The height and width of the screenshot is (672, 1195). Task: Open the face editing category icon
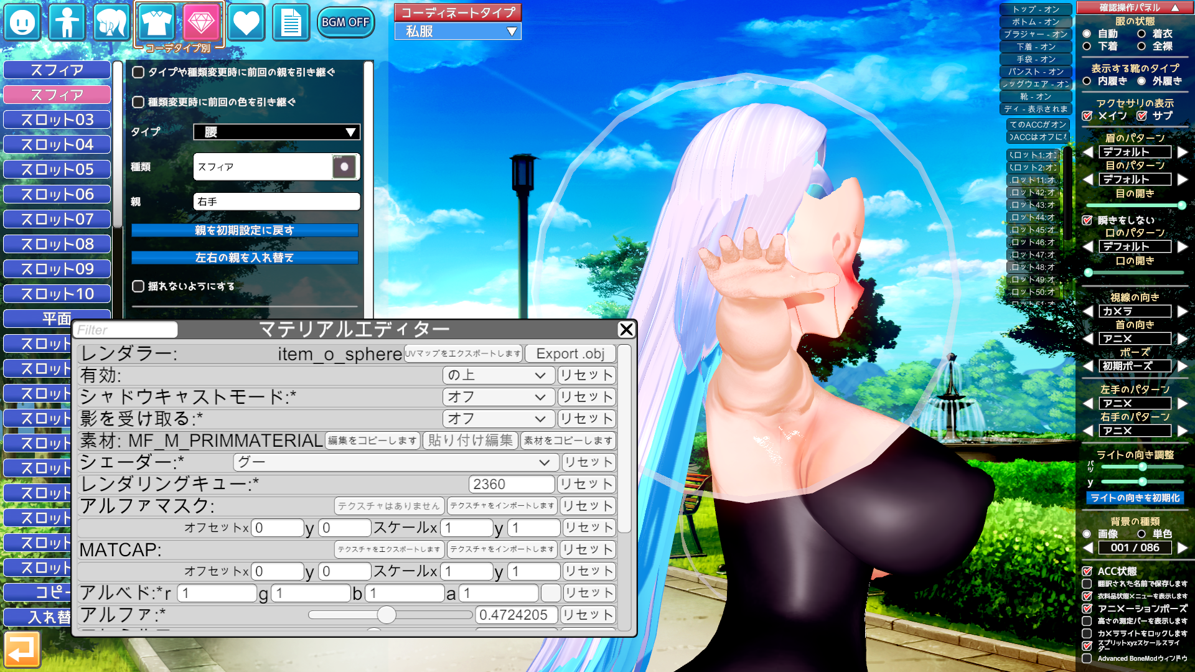[23, 22]
